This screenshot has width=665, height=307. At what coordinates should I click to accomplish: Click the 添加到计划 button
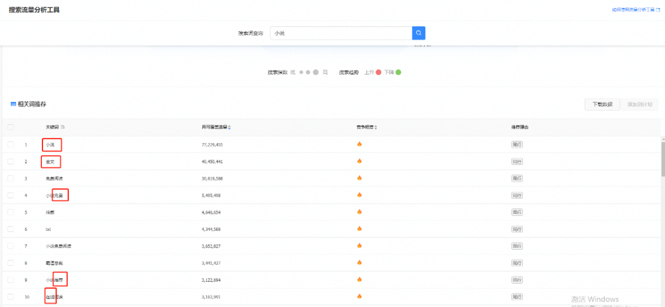click(640, 105)
